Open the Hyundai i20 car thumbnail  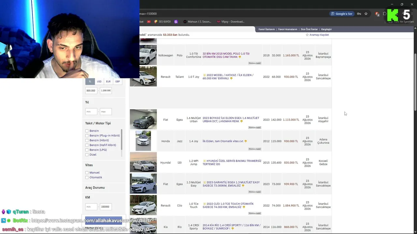click(x=143, y=162)
